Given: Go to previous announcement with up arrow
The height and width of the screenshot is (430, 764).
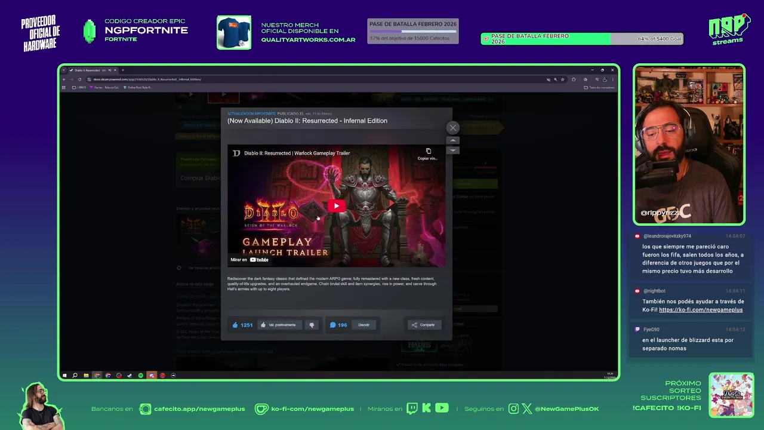Looking at the screenshot, I should [453, 141].
